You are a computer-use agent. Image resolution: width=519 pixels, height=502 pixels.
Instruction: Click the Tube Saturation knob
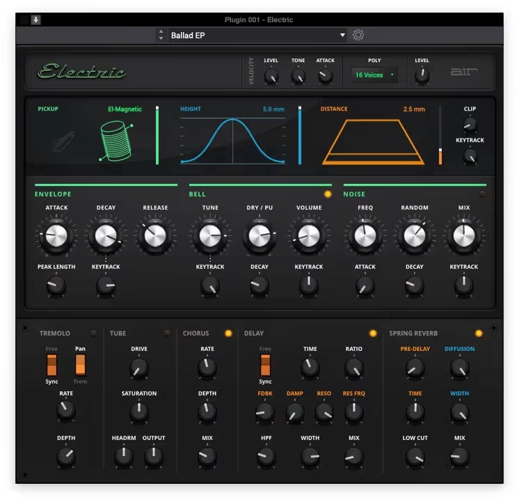click(x=139, y=411)
